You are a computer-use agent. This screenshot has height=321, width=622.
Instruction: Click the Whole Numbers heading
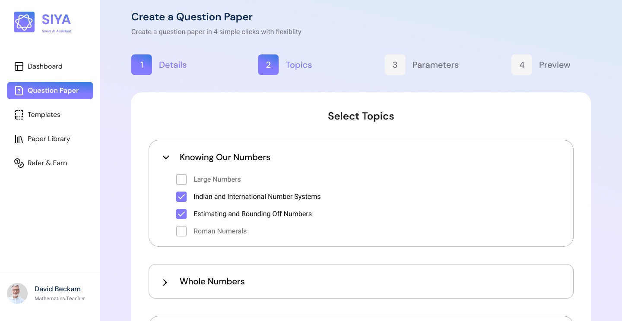tap(212, 281)
